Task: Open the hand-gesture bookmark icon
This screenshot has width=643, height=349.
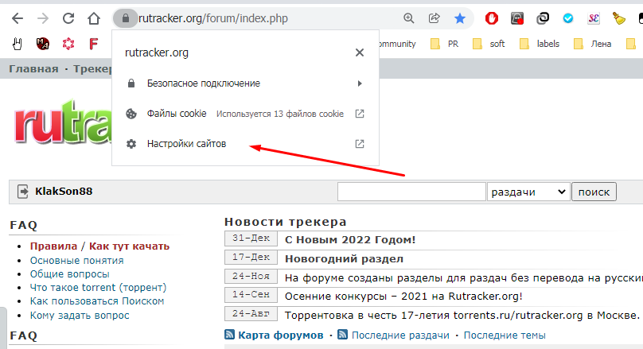Action: tap(18, 44)
